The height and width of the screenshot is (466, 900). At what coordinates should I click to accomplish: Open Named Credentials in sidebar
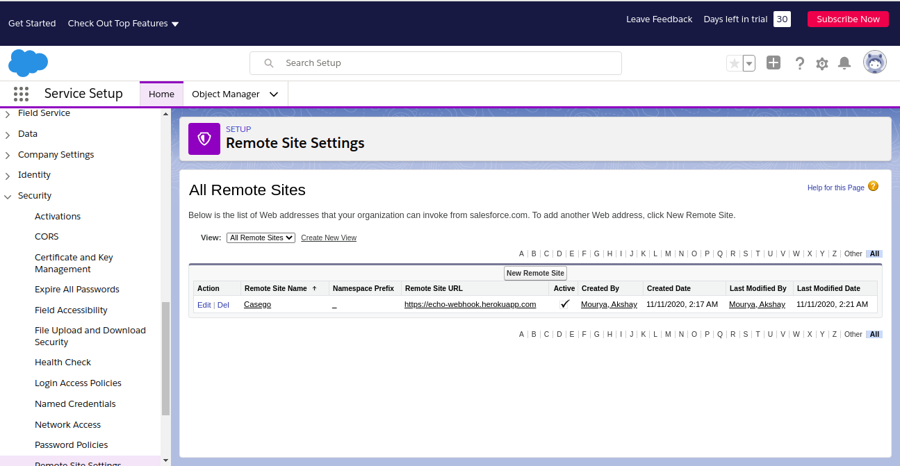[x=75, y=404]
